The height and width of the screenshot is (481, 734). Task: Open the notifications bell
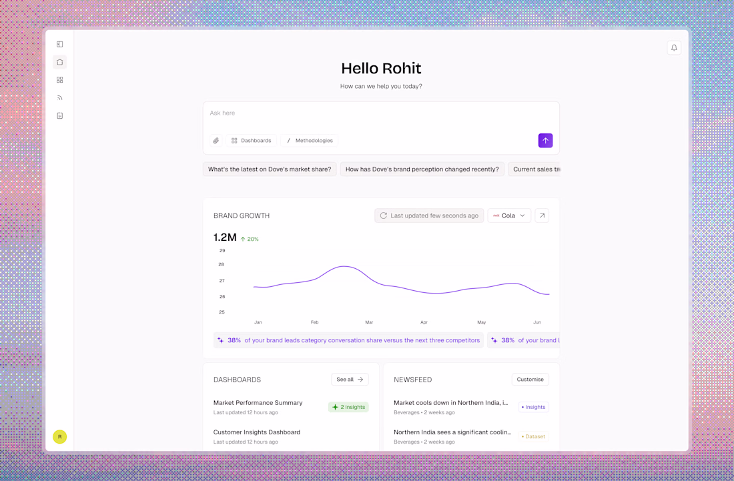[674, 48]
